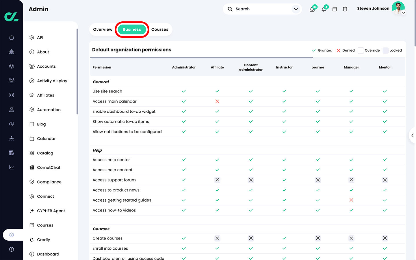The image size is (416, 260).
Task: Open the line chart reports icon
Action: coord(12,167)
